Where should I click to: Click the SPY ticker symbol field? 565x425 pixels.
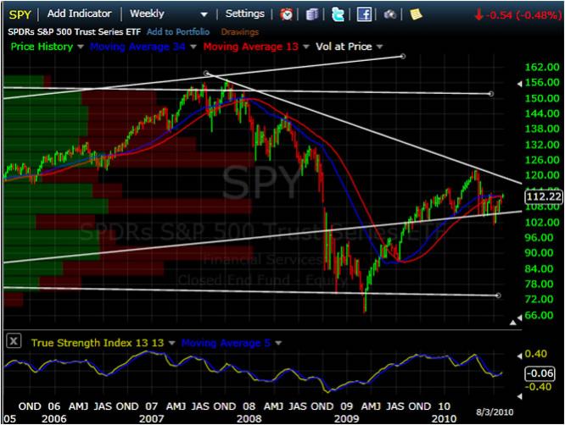pos(20,14)
